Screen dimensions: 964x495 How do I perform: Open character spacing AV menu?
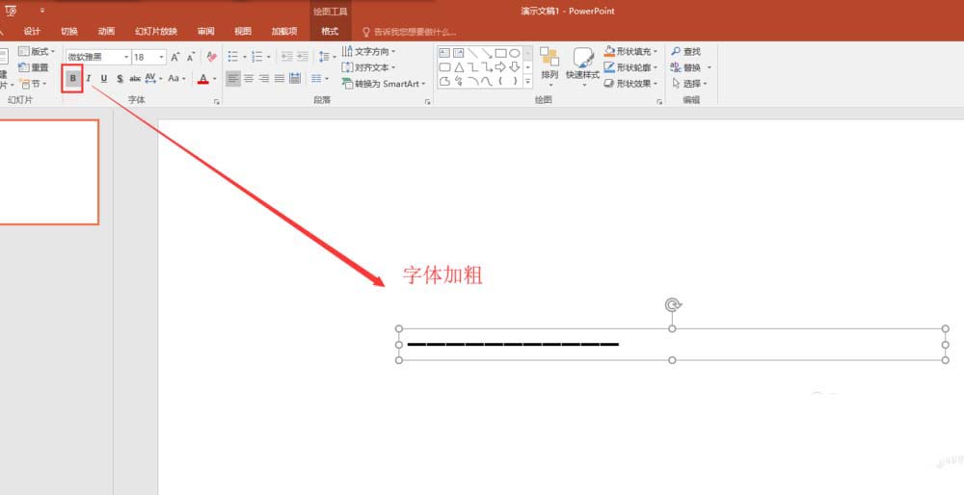[153, 79]
